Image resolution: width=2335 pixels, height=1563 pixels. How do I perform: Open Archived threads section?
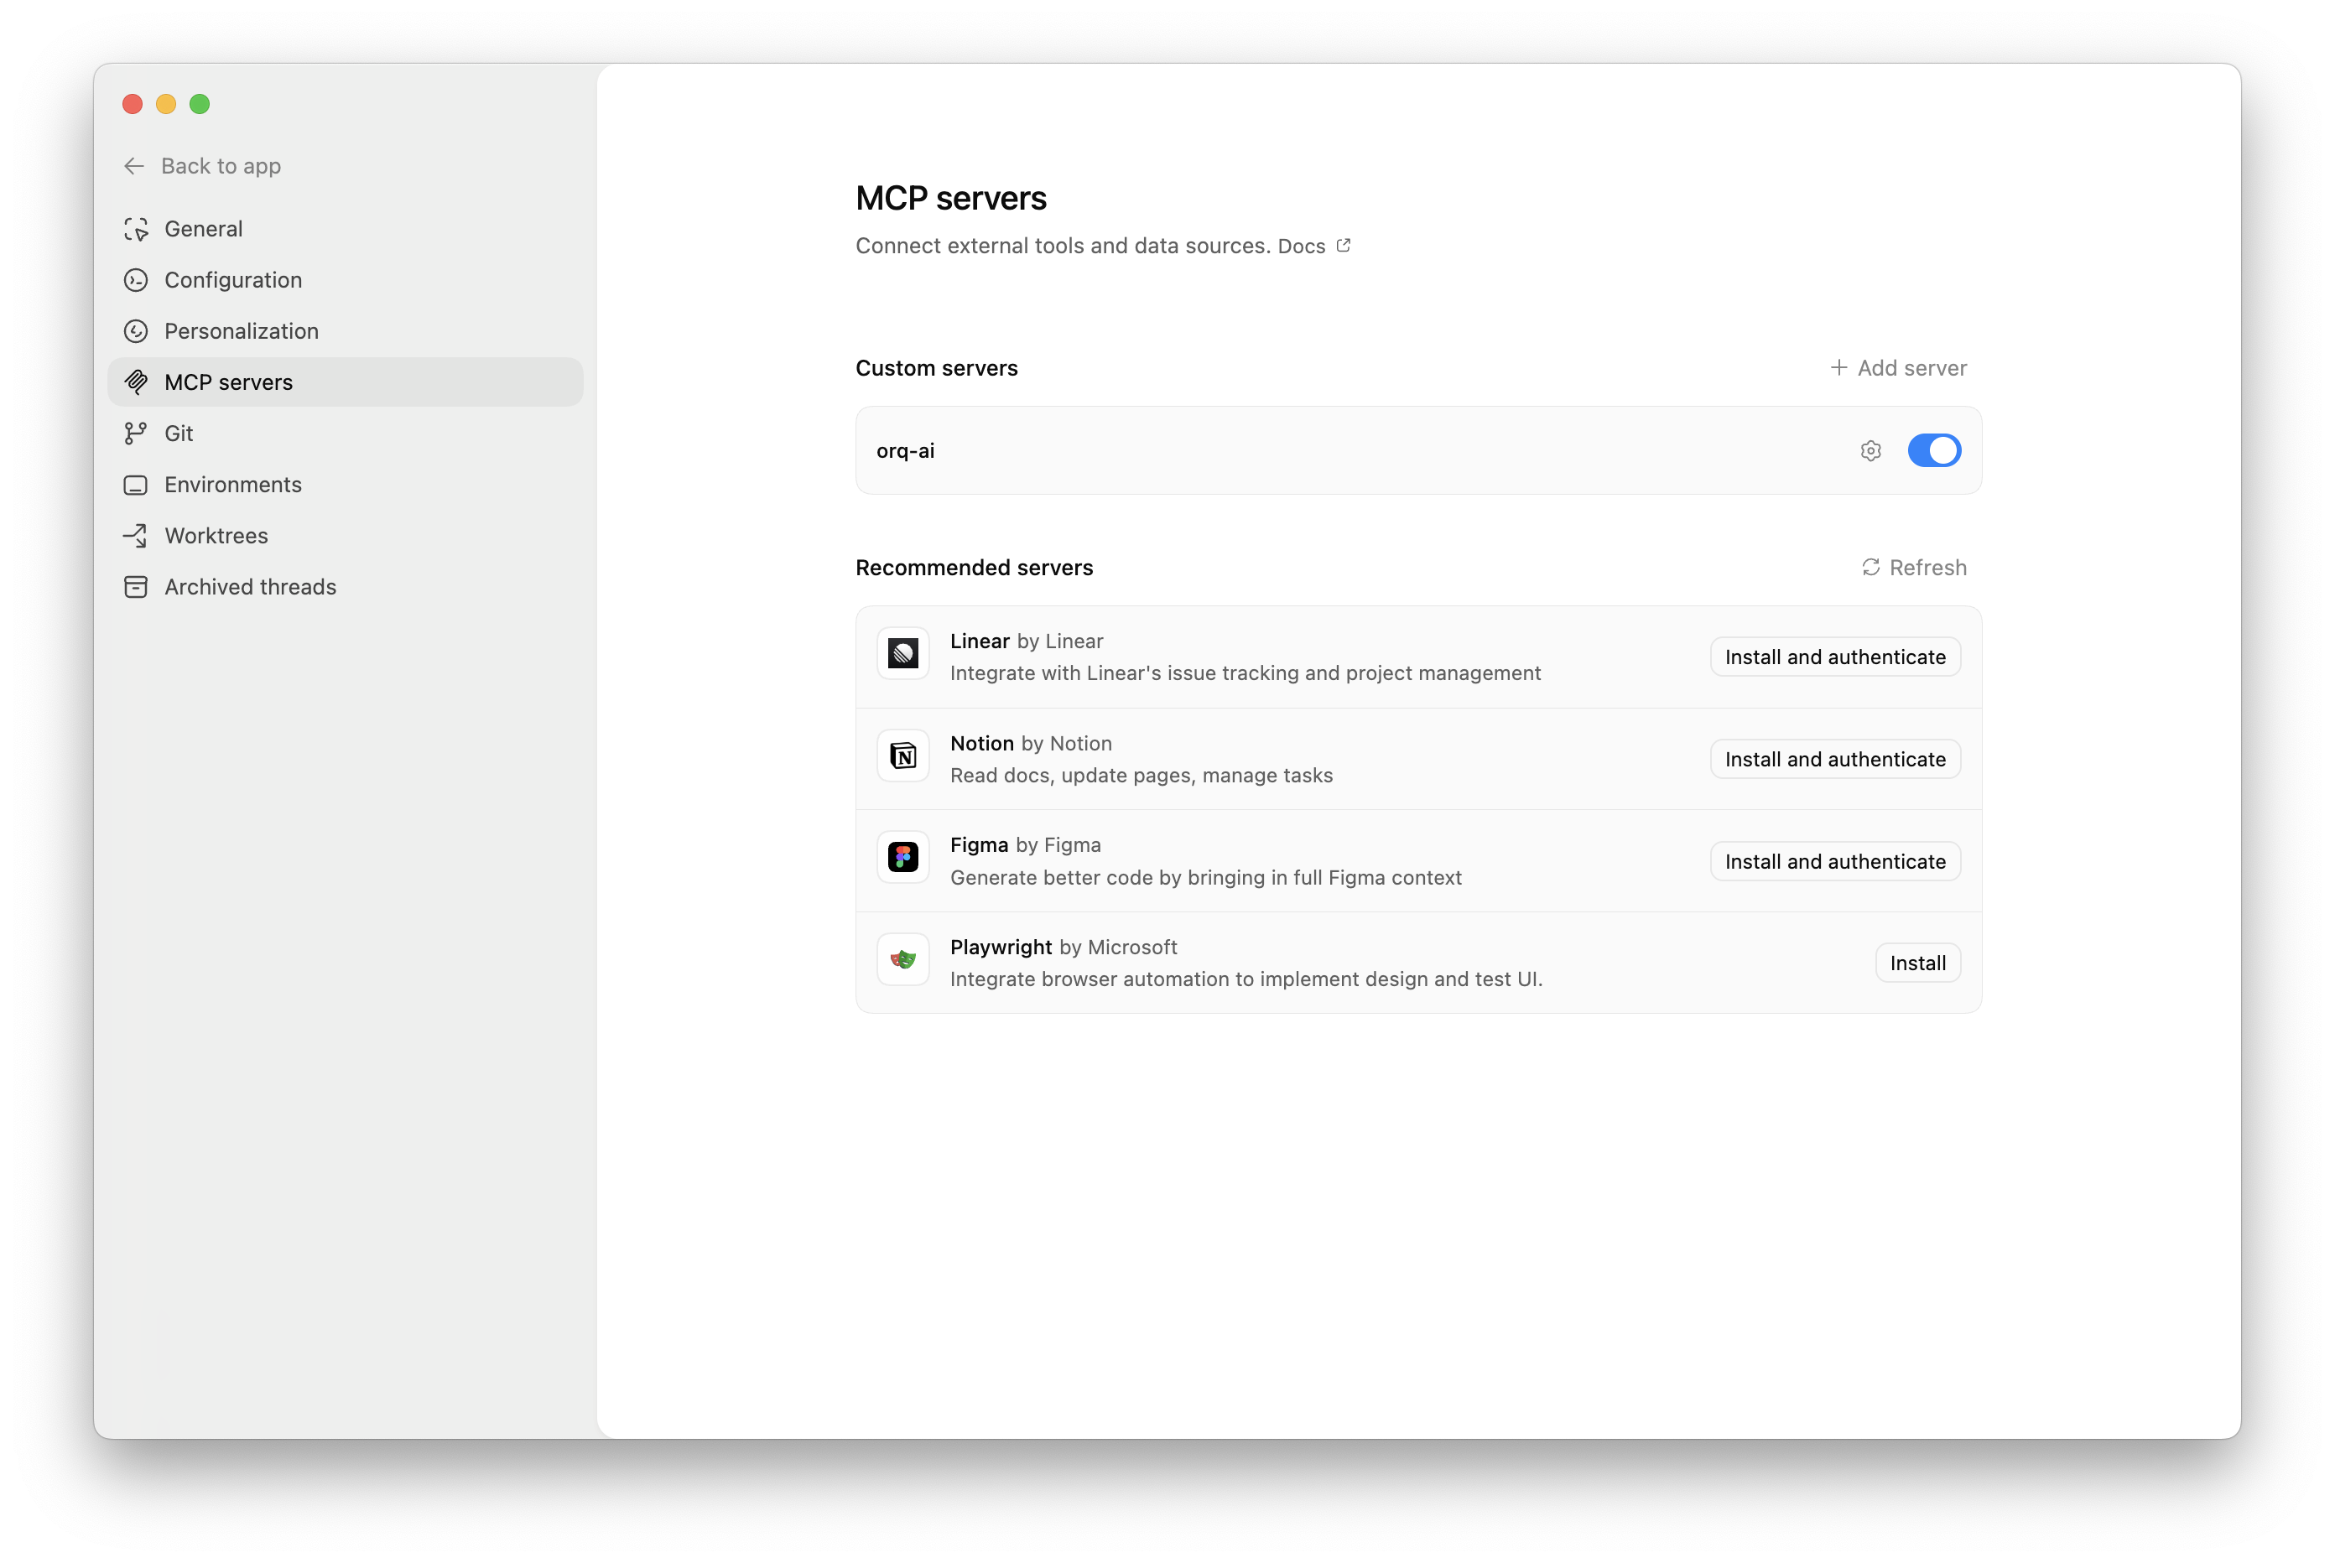[249, 587]
